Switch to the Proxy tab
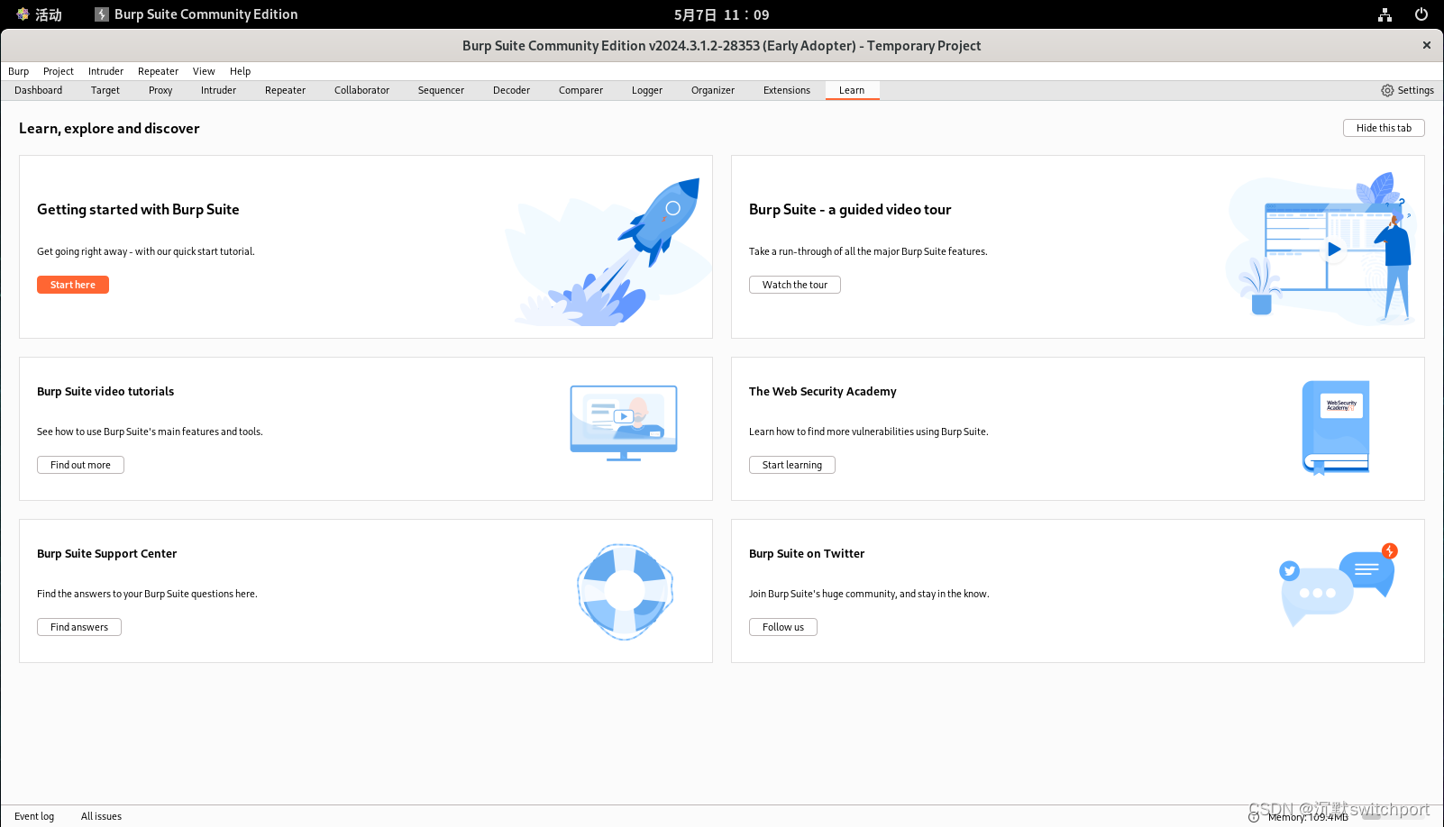The image size is (1444, 827). pos(160,90)
